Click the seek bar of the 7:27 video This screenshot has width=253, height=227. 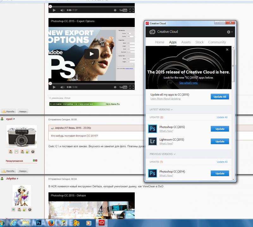coord(91,7)
